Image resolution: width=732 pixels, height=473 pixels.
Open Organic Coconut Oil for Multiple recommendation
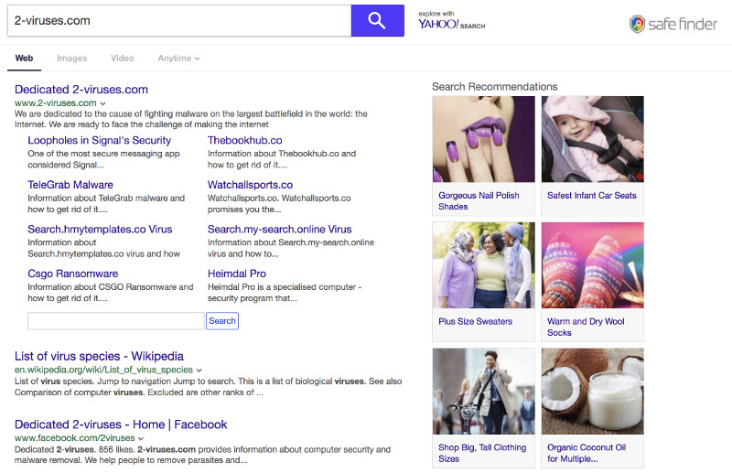click(x=587, y=453)
